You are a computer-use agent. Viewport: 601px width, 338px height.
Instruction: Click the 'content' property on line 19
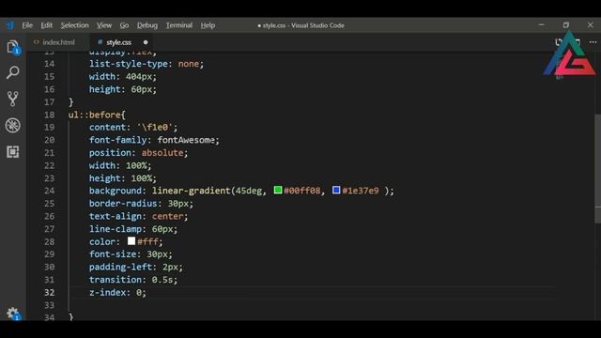[107, 128]
